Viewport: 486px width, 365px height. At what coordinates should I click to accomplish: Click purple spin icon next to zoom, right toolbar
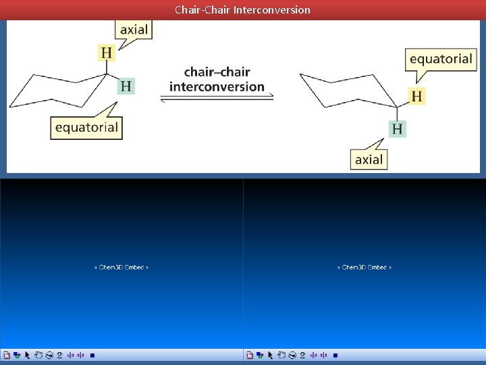[313, 355]
